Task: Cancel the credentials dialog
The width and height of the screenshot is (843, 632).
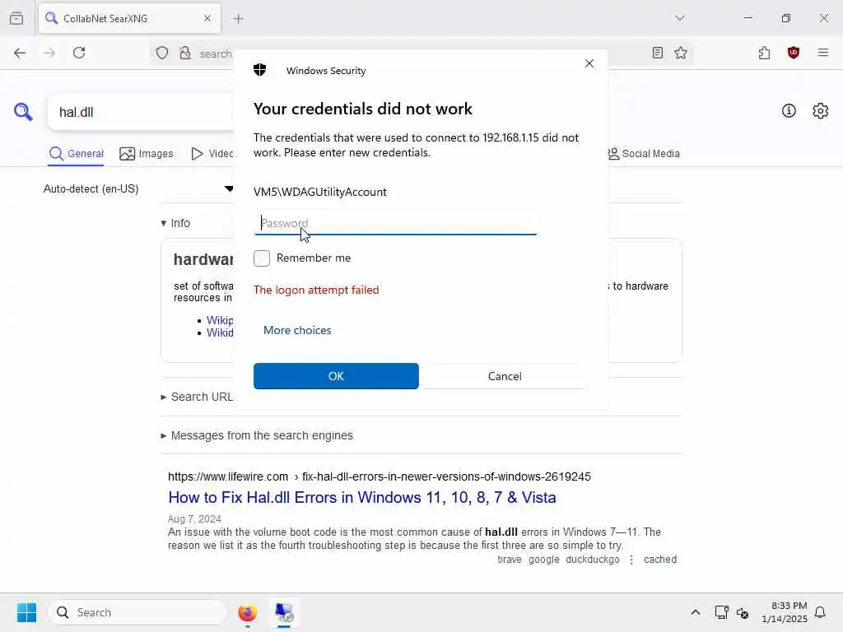Action: pos(505,375)
